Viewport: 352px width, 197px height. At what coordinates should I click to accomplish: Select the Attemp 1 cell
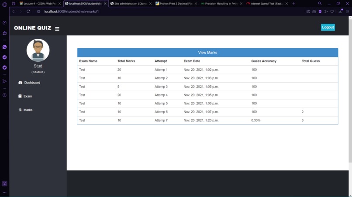click(x=161, y=70)
